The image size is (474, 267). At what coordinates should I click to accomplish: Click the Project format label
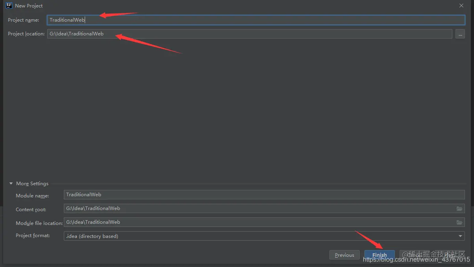[x=33, y=236]
